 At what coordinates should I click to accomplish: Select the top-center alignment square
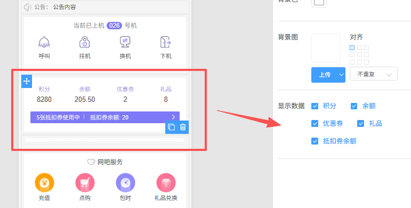359,48
